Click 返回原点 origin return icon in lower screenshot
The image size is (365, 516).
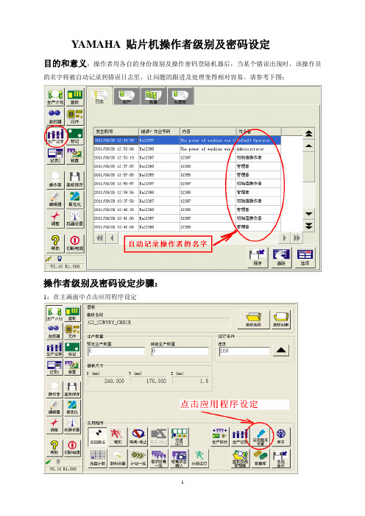click(x=98, y=437)
